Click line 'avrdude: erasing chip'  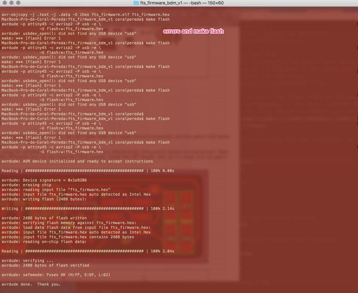(x=26, y=185)
